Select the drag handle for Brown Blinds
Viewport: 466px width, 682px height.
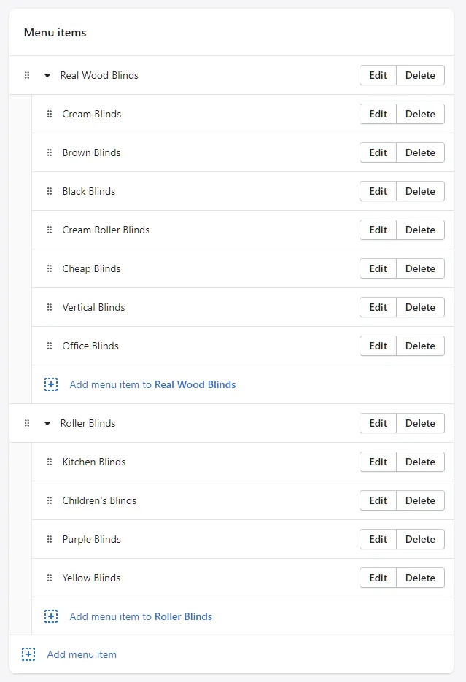coord(50,152)
